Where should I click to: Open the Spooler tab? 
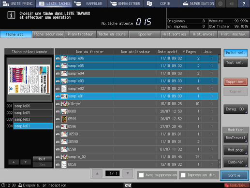pyautogui.click(x=145, y=34)
